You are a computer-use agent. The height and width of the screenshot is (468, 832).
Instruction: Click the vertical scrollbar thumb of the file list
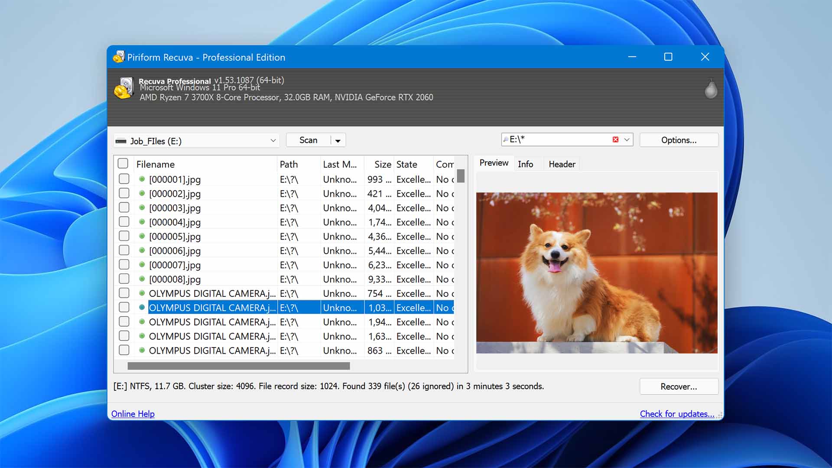tap(461, 175)
